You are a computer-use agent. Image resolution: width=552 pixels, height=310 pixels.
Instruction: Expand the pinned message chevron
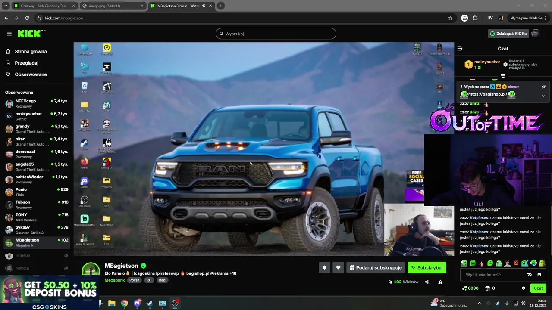tap(544, 96)
